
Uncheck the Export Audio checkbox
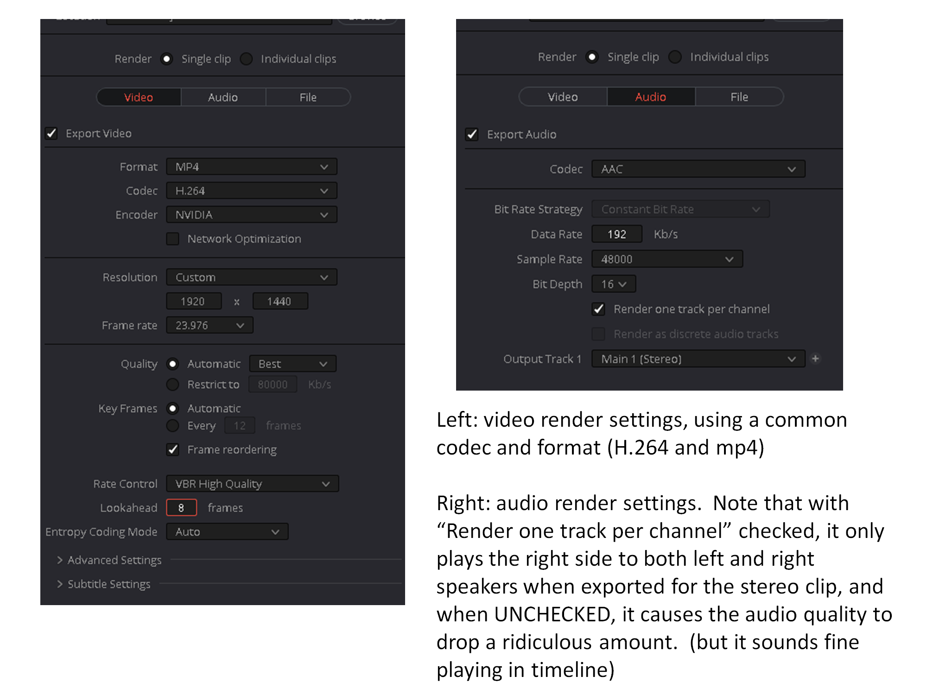coord(472,134)
